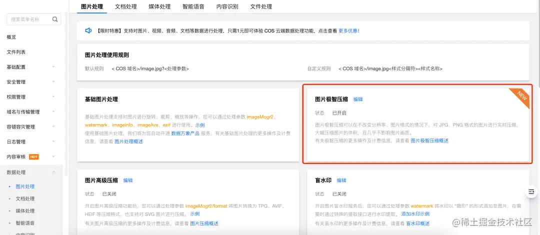Collapse the 数据处理 menu
Viewport: 540px width, 235px height.
click(31, 172)
